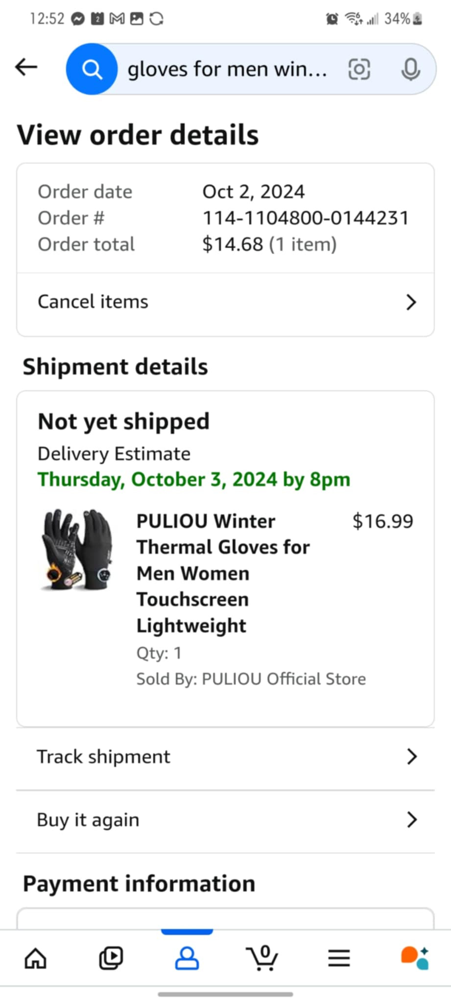Tap the Cancel items link

pos(93,302)
